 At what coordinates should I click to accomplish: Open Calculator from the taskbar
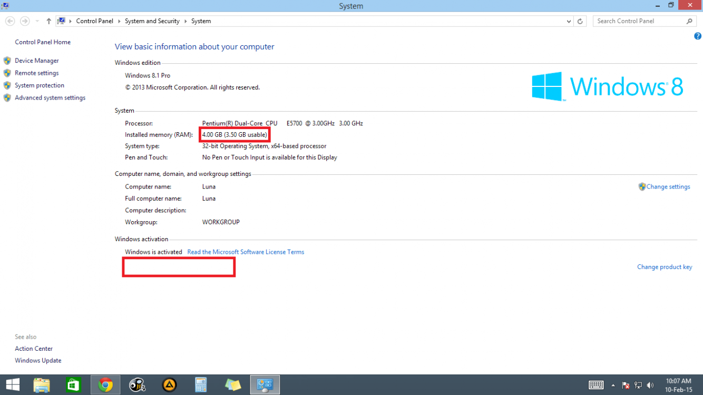(201, 385)
